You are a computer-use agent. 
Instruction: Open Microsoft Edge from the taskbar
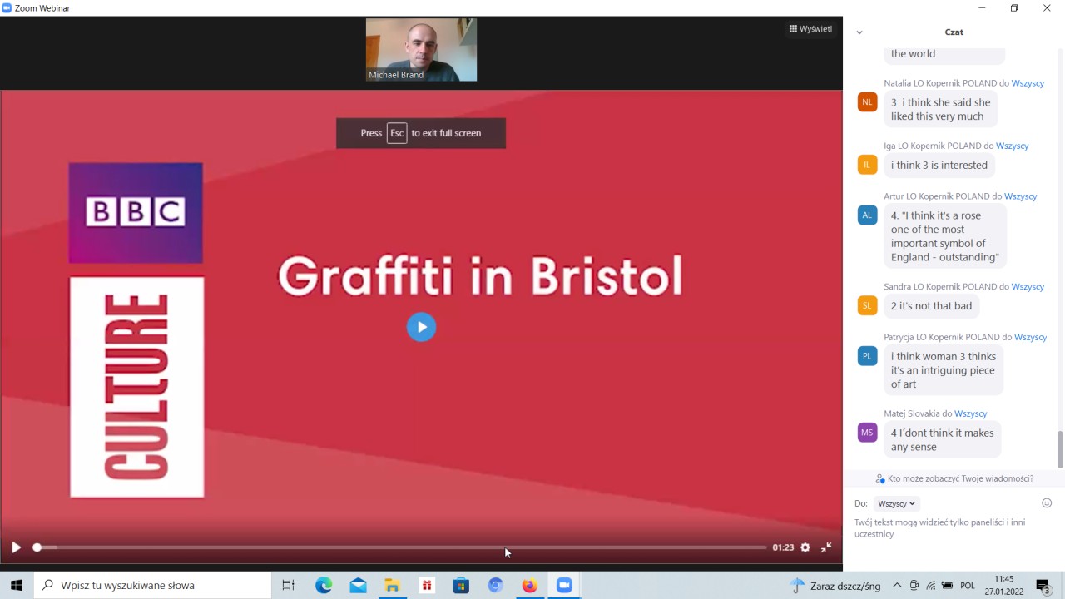click(324, 585)
